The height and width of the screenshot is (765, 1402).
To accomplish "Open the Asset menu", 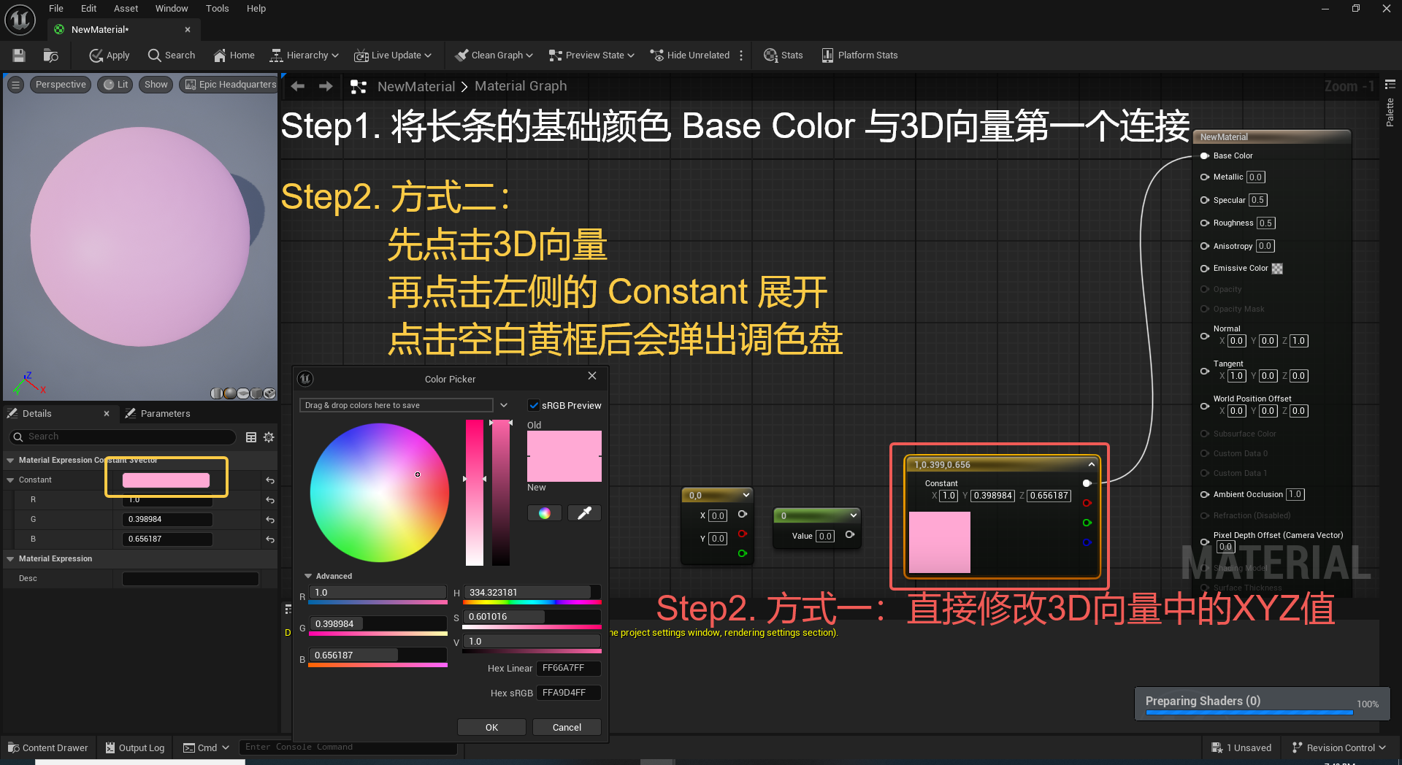I will [x=126, y=9].
